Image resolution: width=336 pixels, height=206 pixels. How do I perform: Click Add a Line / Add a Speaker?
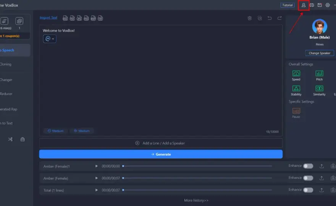click(161, 143)
